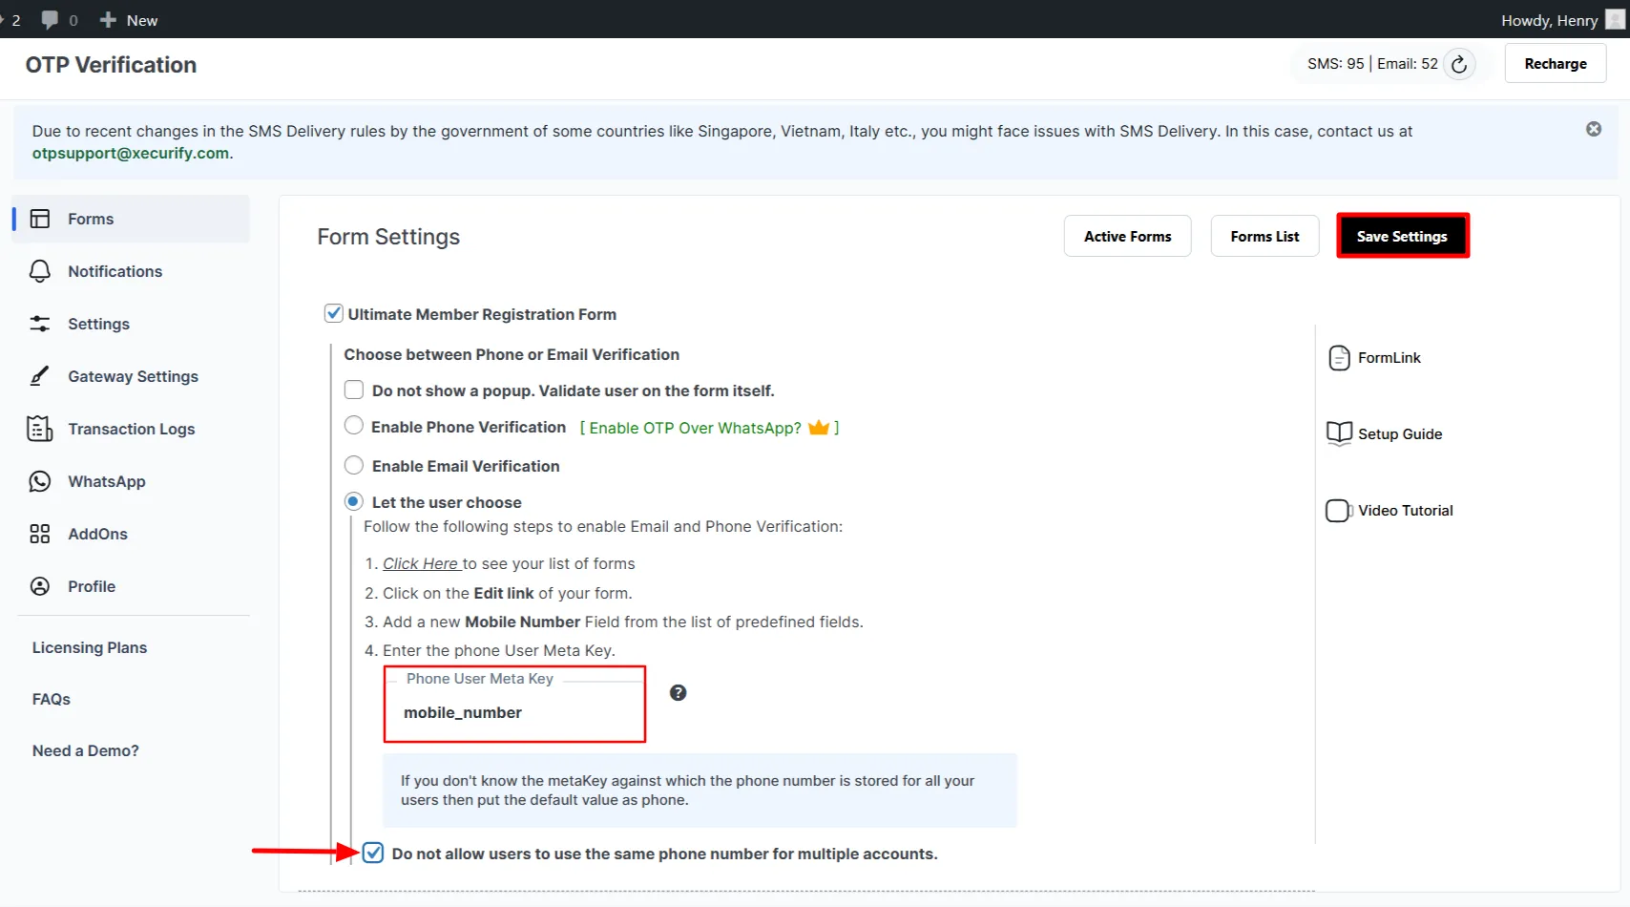Open the Profile section

pyautogui.click(x=92, y=586)
